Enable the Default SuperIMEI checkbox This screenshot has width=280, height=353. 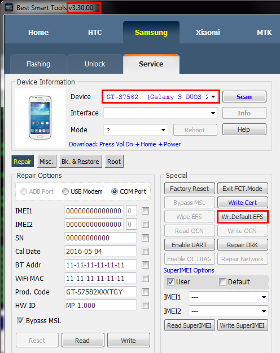(222, 281)
